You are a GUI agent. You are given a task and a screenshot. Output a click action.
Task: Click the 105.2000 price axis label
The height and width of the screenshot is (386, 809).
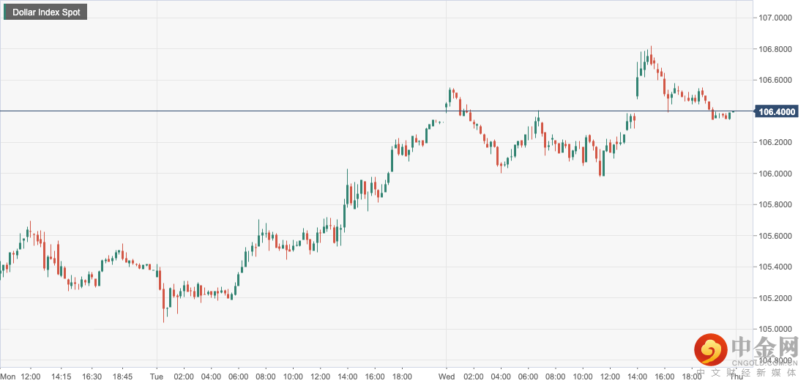(777, 298)
